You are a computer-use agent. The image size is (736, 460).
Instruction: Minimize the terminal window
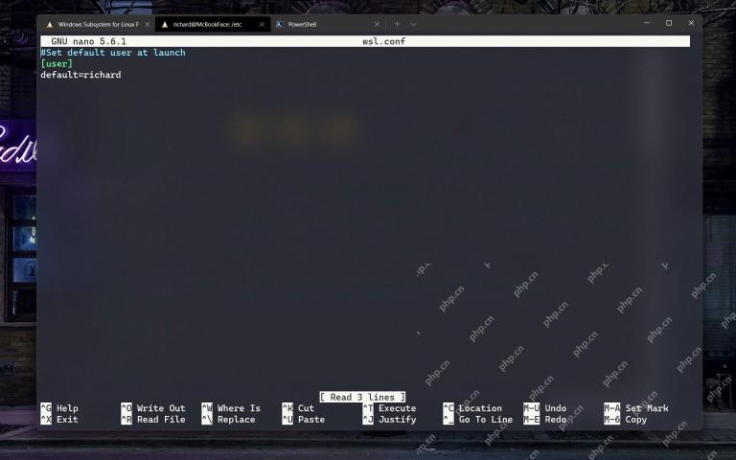tap(647, 23)
